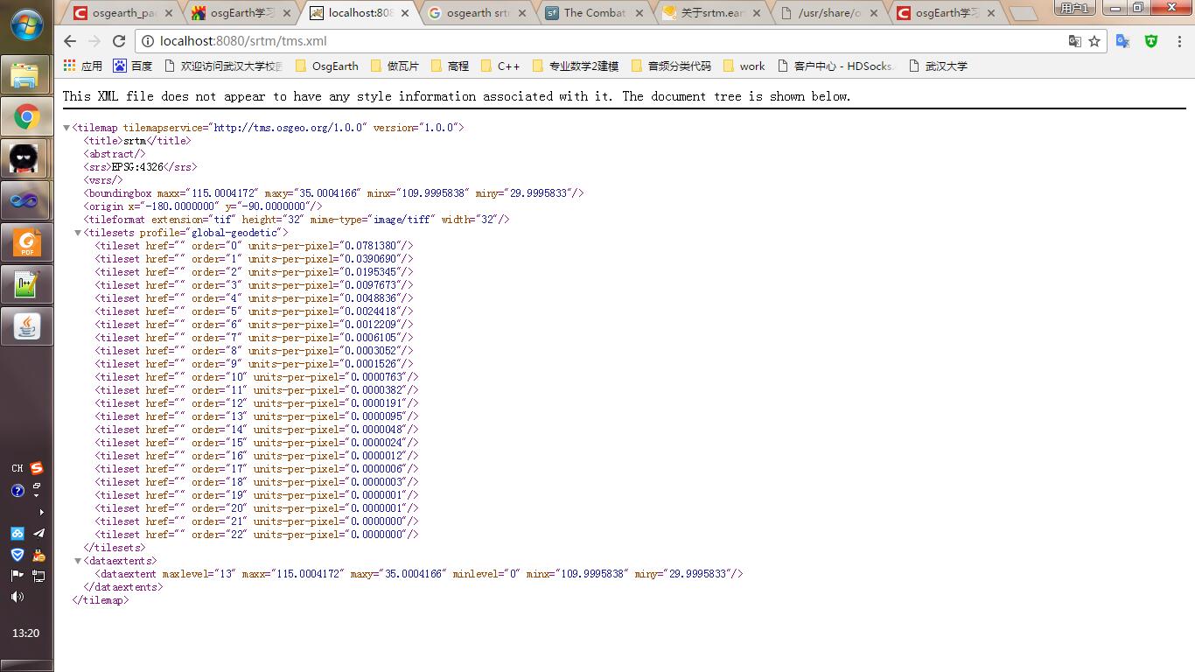Click the browser Forward arrow
The image size is (1195, 672).
[94, 41]
